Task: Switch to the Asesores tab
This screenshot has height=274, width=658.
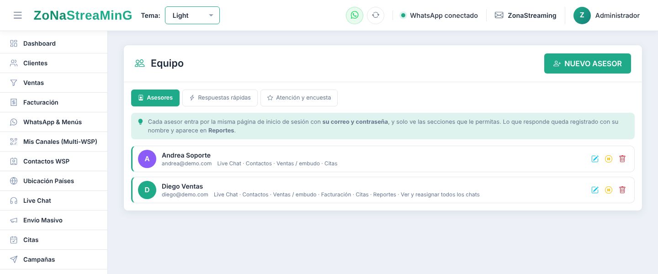Action: coord(155,98)
